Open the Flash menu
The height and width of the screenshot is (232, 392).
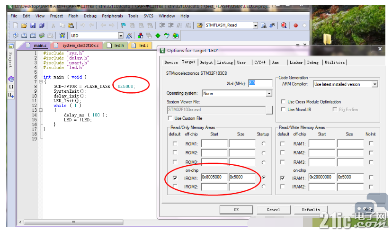[73, 16]
